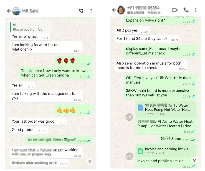Screen dimensions: 205x171
Task: Open the invoice and packing list.xls attachment
Action: (x=166, y=151)
